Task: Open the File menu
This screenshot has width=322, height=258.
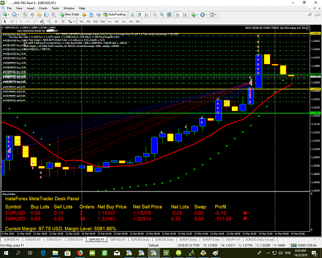Action: [x=9, y=8]
